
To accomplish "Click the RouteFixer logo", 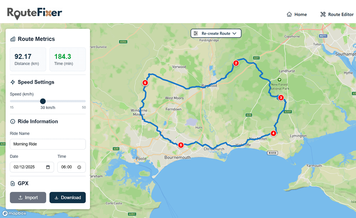I will click(x=35, y=14).
